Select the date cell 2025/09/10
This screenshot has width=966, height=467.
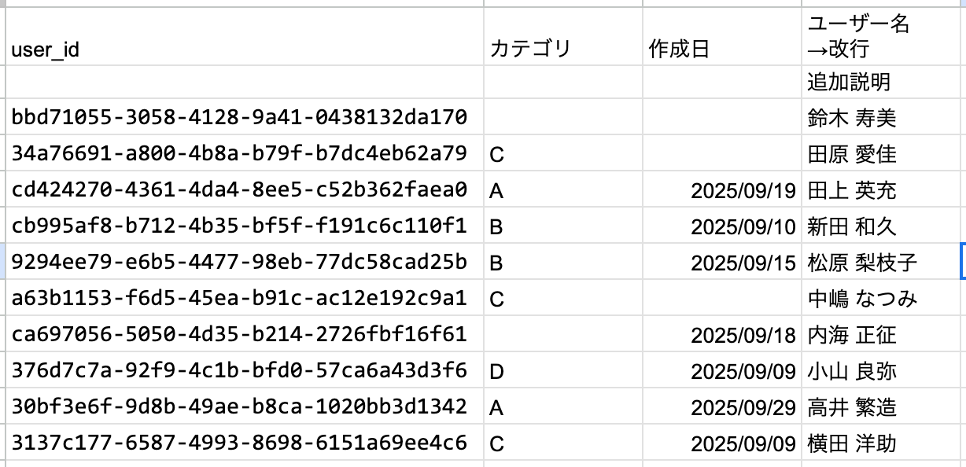(x=722, y=226)
